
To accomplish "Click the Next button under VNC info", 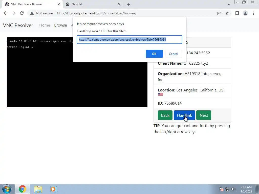I will click(x=204, y=115).
